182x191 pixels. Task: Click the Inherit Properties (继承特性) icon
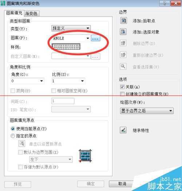coord(123,130)
